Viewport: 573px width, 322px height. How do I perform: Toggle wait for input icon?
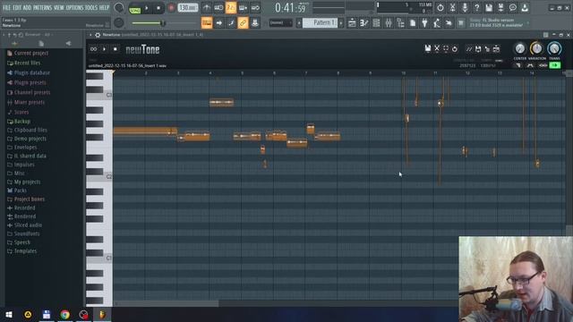(218, 8)
